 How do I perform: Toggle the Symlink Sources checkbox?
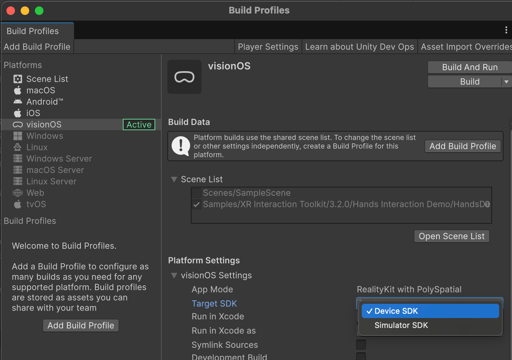coord(361,345)
